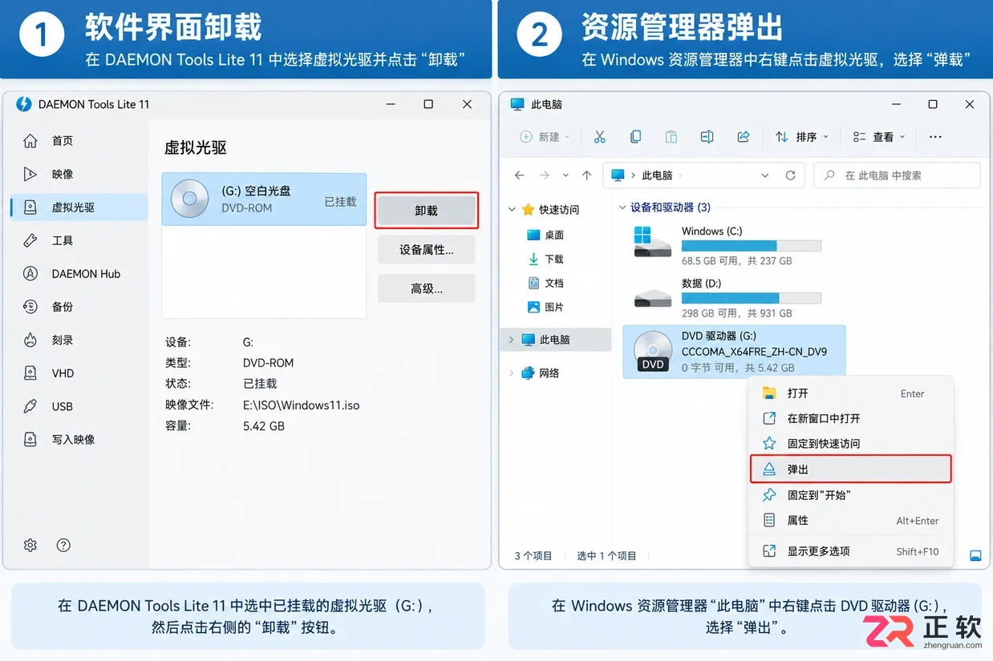Select the DVD 驱动器 (G:) drive
This screenshot has height=661, width=993.
point(734,352)
